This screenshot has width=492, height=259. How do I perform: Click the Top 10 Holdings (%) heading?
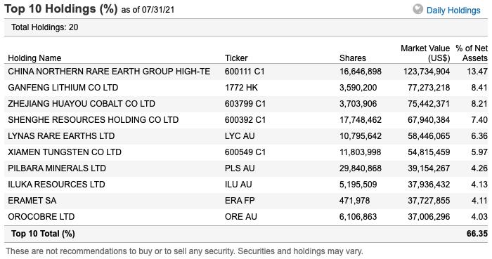[61, 8]
